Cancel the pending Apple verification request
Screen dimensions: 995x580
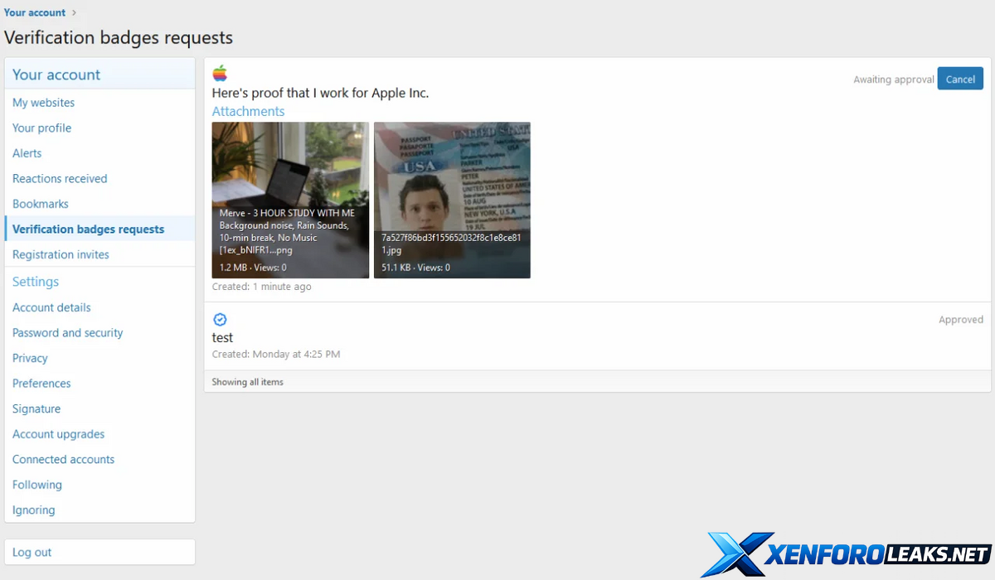(x=959, y=80)
